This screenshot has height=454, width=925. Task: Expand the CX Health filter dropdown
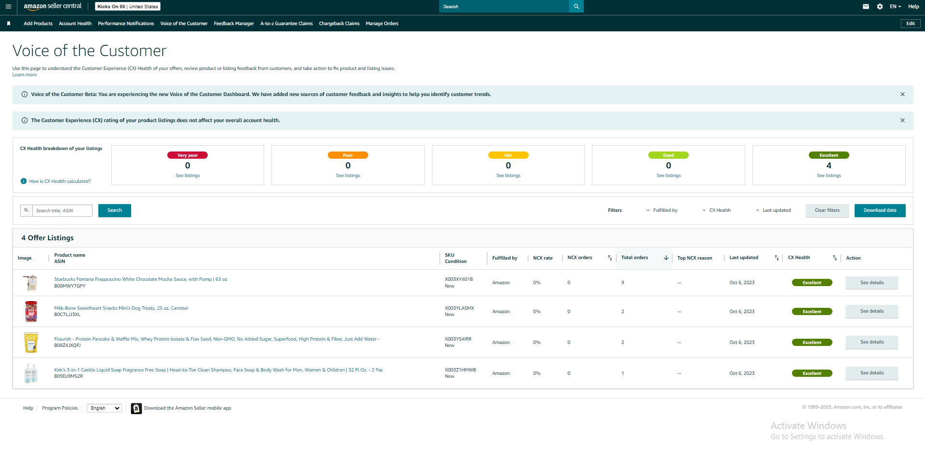[717, 210]
